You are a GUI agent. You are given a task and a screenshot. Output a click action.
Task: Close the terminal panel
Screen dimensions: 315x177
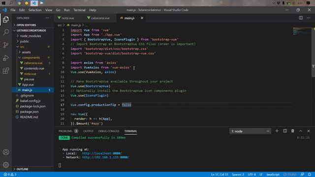click(x=309, y=131)
